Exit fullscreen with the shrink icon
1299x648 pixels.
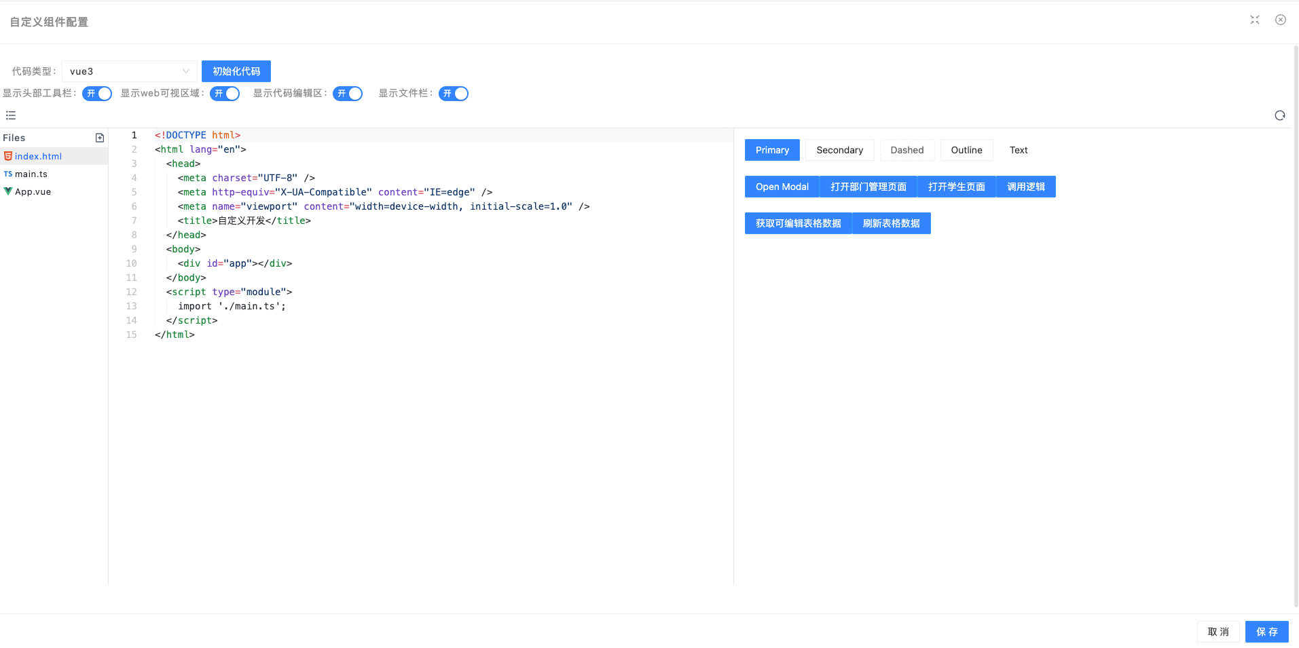pyautogui.click(x=1255, y=20)
